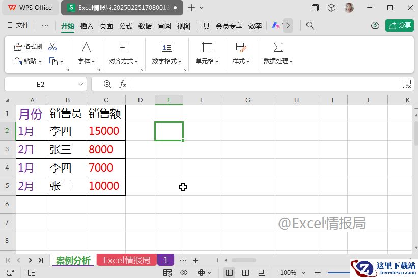Viewport: 418px width, 278px height.
Task: Click the Copy icon in ribbon
Action: coord(53,61)
